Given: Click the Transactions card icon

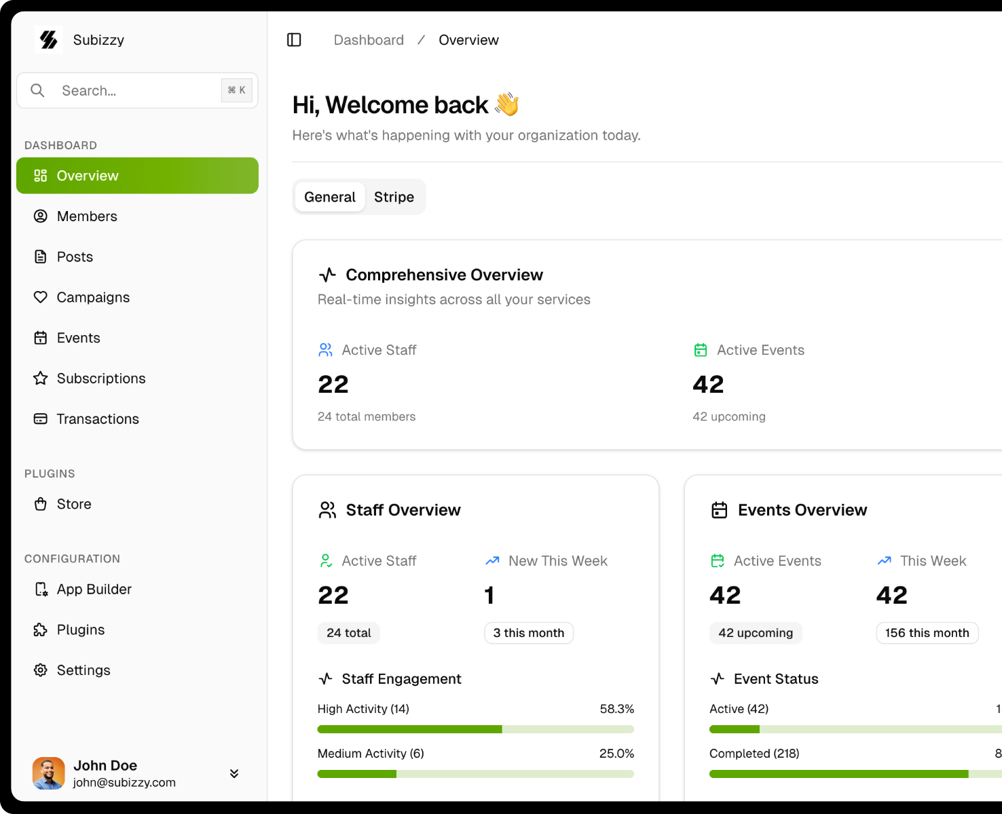Looking at the screenshot, I should [x=40, y=419].
